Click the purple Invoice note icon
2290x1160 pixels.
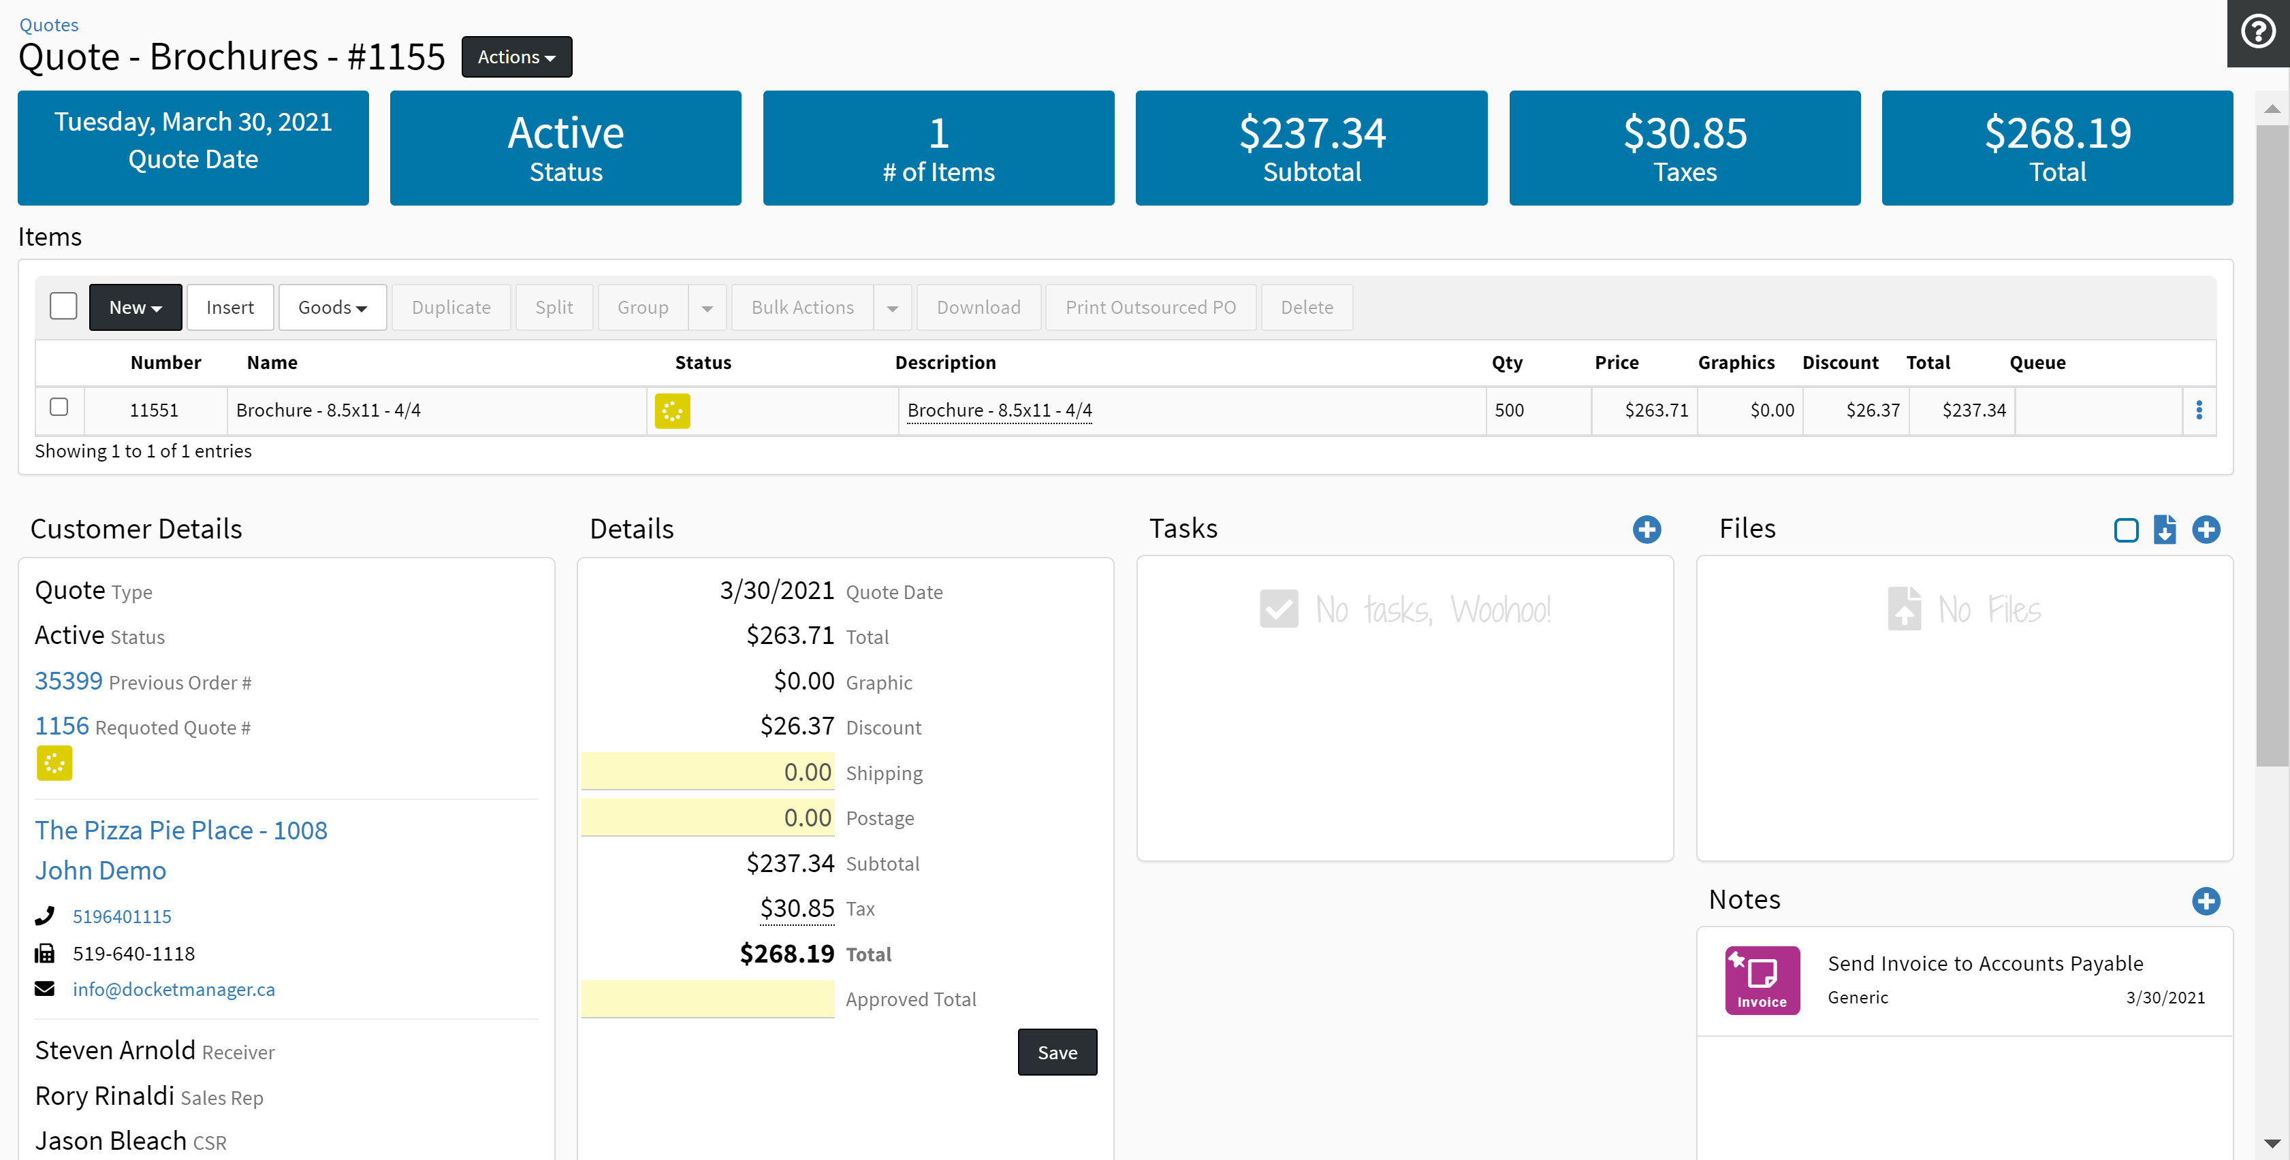1762,980
